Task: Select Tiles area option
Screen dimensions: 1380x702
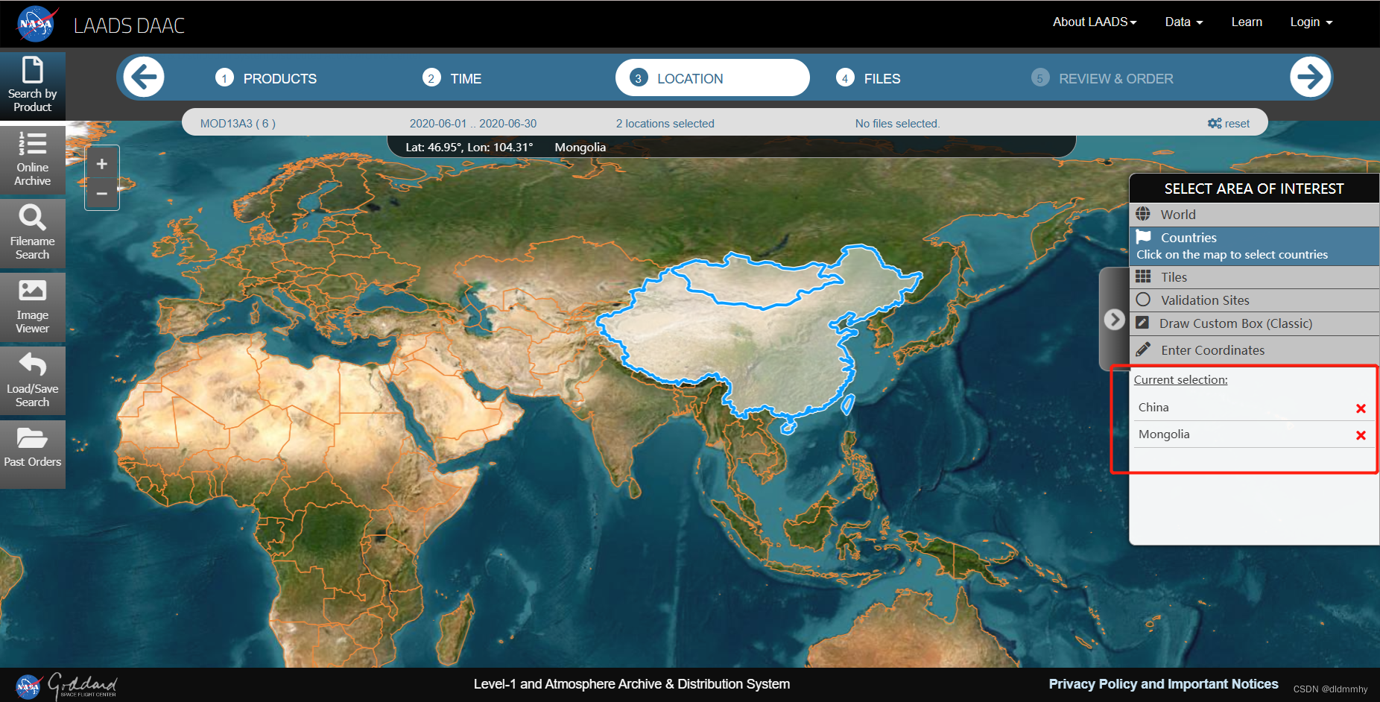Action: click(x=1255, y=277)
